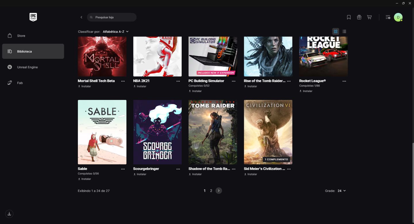
Task: Install Scourgebringer
Action: pos(140,174)
